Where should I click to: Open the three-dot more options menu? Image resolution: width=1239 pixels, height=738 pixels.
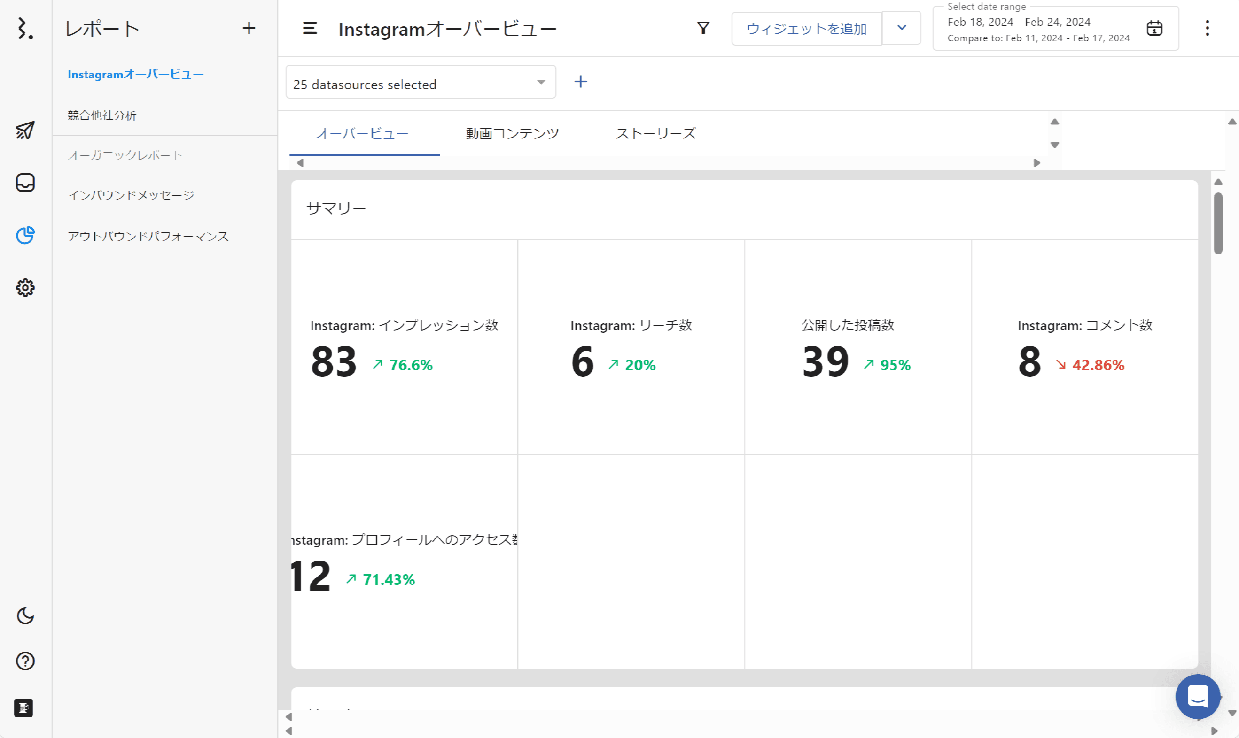1207,28
